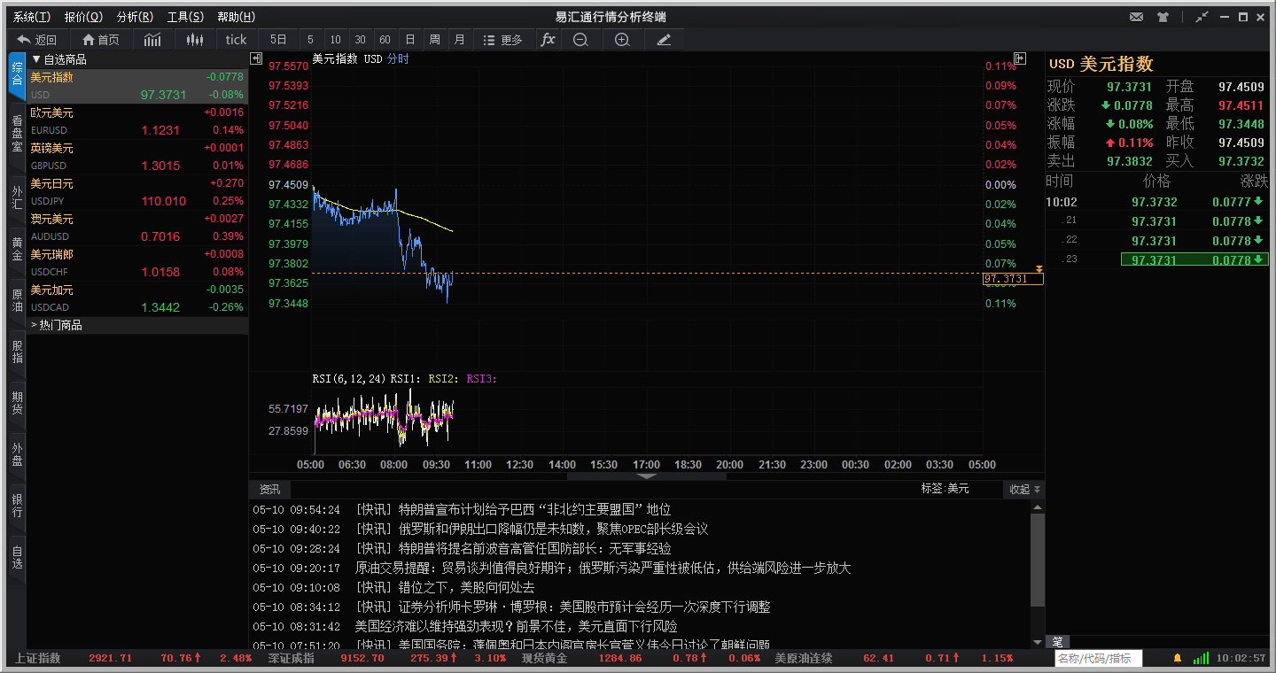Viewport: 1276px width, 673px height.
Task: Click the 名称/代码/指标 search field
Action: pyautogui.click(x=1097, y=659)
